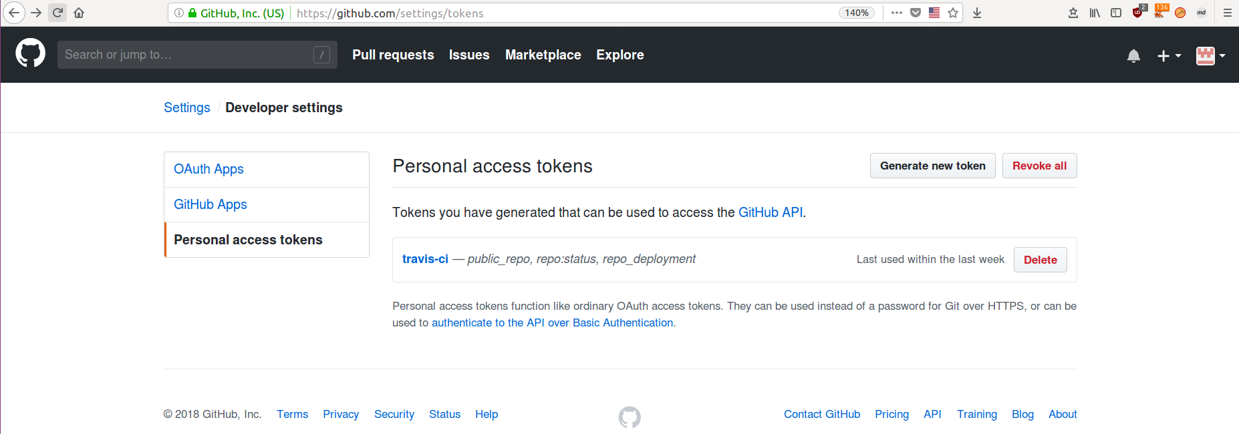
Task: Click the uBlock Origin extension icon
Action: [x=1138, y=13]
